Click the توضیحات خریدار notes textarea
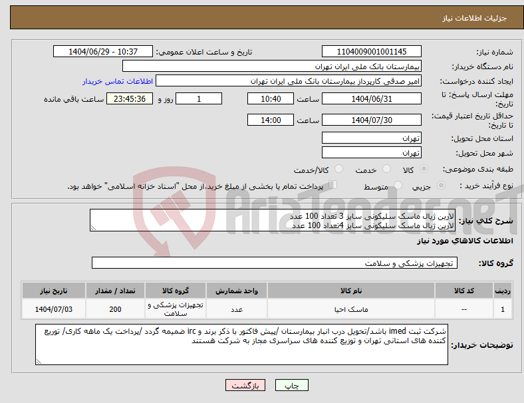Image resolution: width=524 pixels, height=403 pixels. [x=241, y=344]
